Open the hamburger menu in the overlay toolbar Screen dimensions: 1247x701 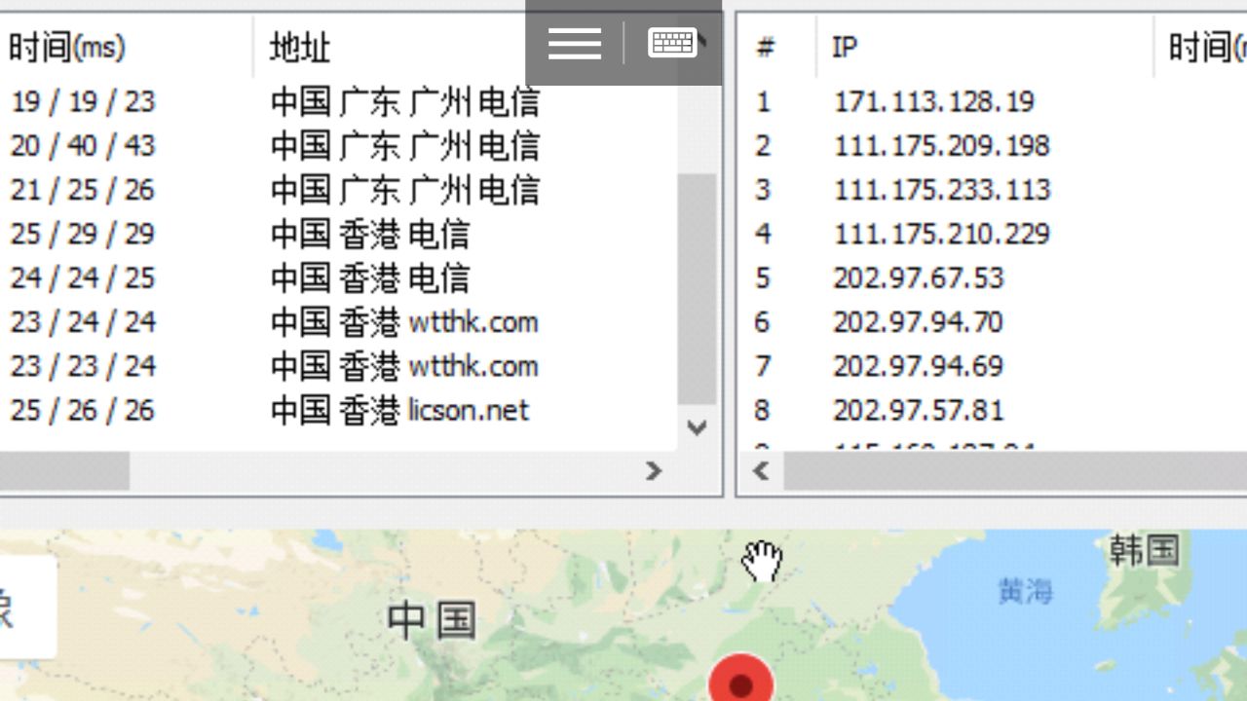[x=574, y=44]
